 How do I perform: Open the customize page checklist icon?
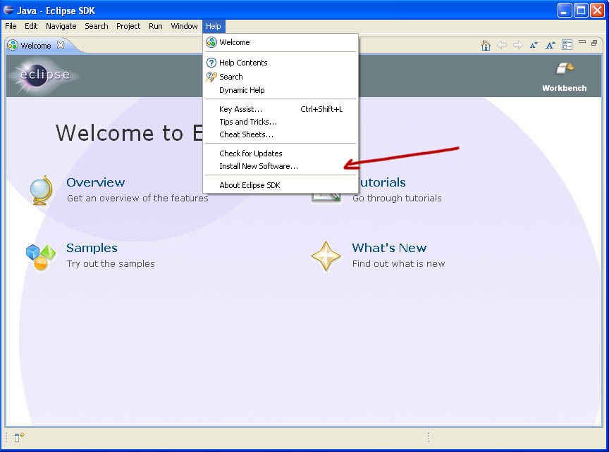click(567, 45)
